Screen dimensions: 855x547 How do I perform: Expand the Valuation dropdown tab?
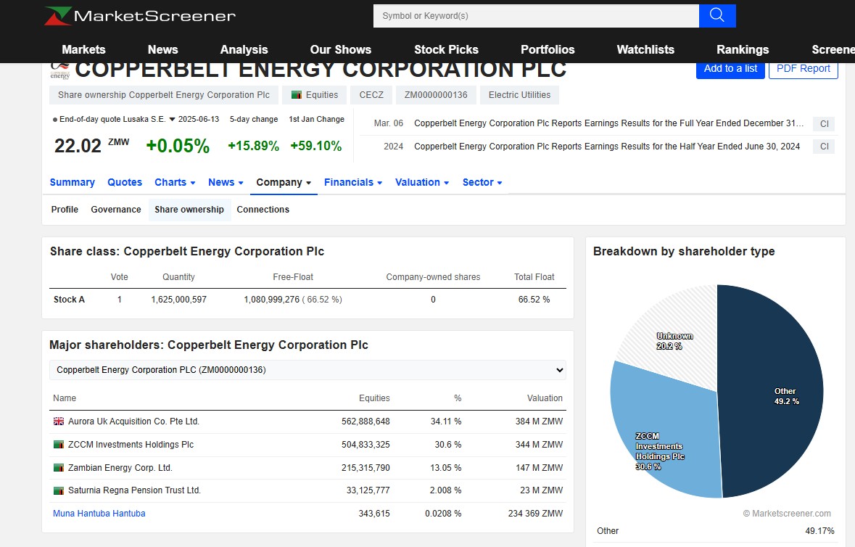point(422,182)
